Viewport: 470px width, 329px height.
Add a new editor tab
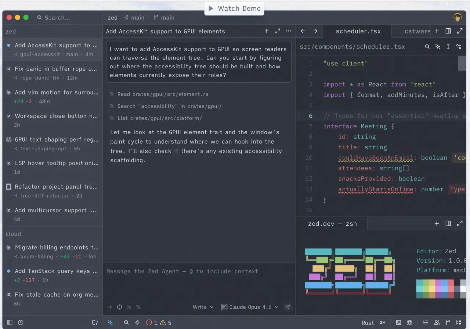pos(437,31)
